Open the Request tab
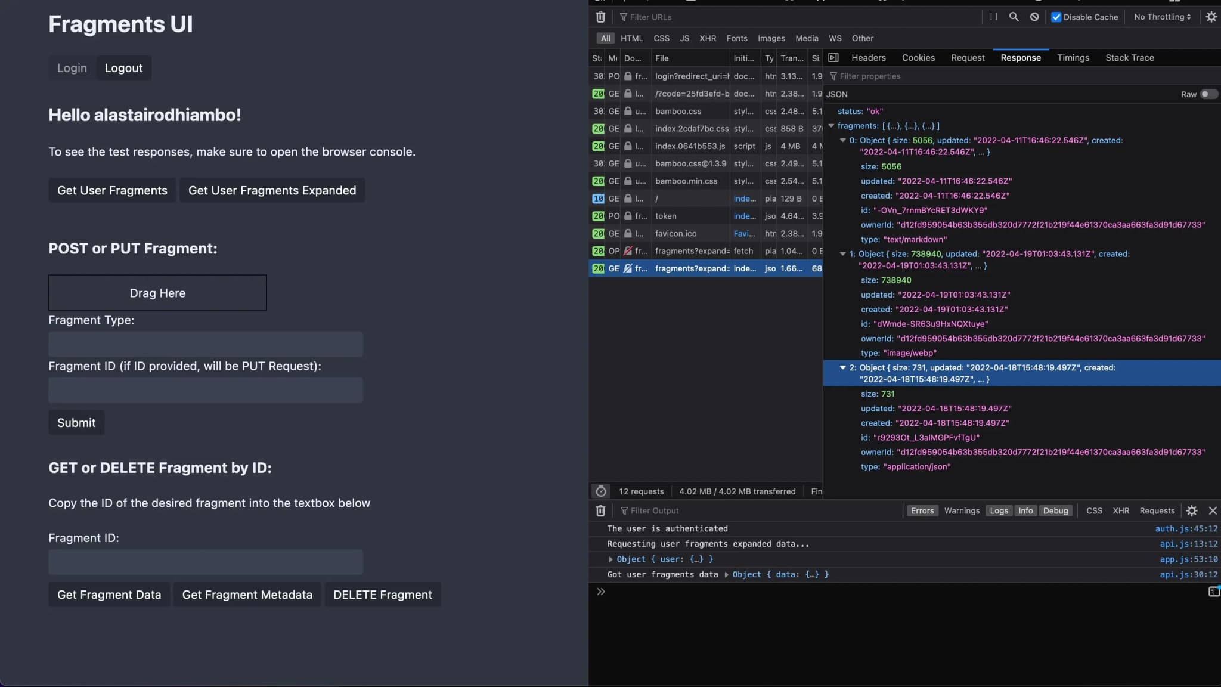The height and width of the screenshot is (687, 1221). [968, 58]
